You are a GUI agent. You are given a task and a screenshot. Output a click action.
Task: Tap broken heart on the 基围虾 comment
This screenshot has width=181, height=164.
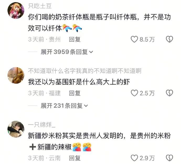[169, 93]
